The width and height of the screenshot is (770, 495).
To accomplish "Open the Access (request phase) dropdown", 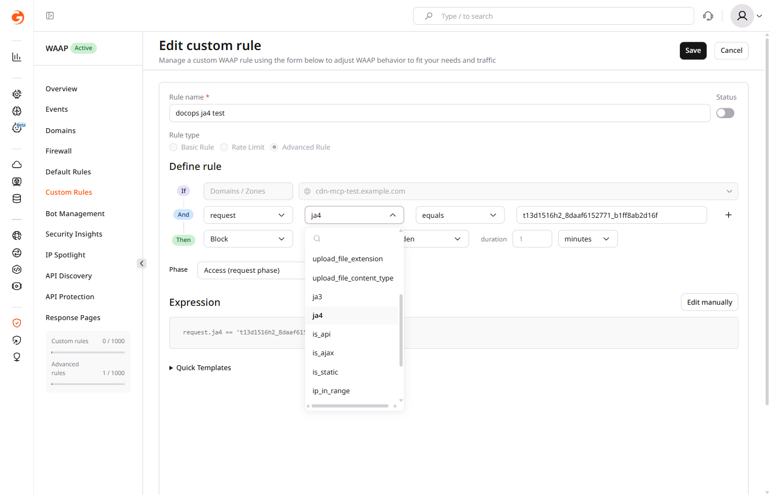I will tap(251, 270).
